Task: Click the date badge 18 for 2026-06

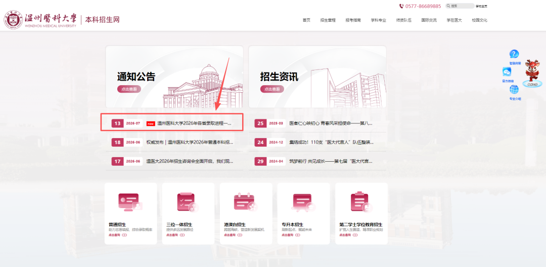Action: click(117, 143)
